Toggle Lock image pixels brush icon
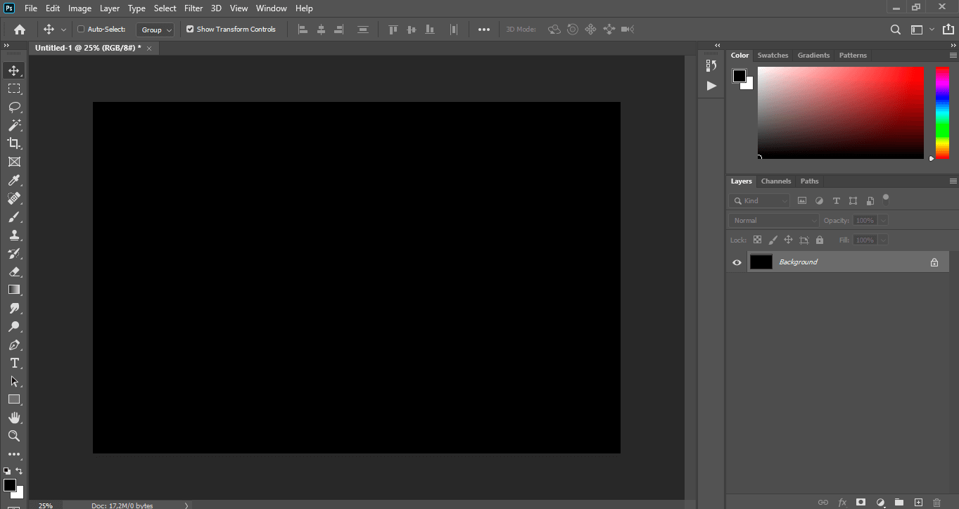 pos(773,240)
